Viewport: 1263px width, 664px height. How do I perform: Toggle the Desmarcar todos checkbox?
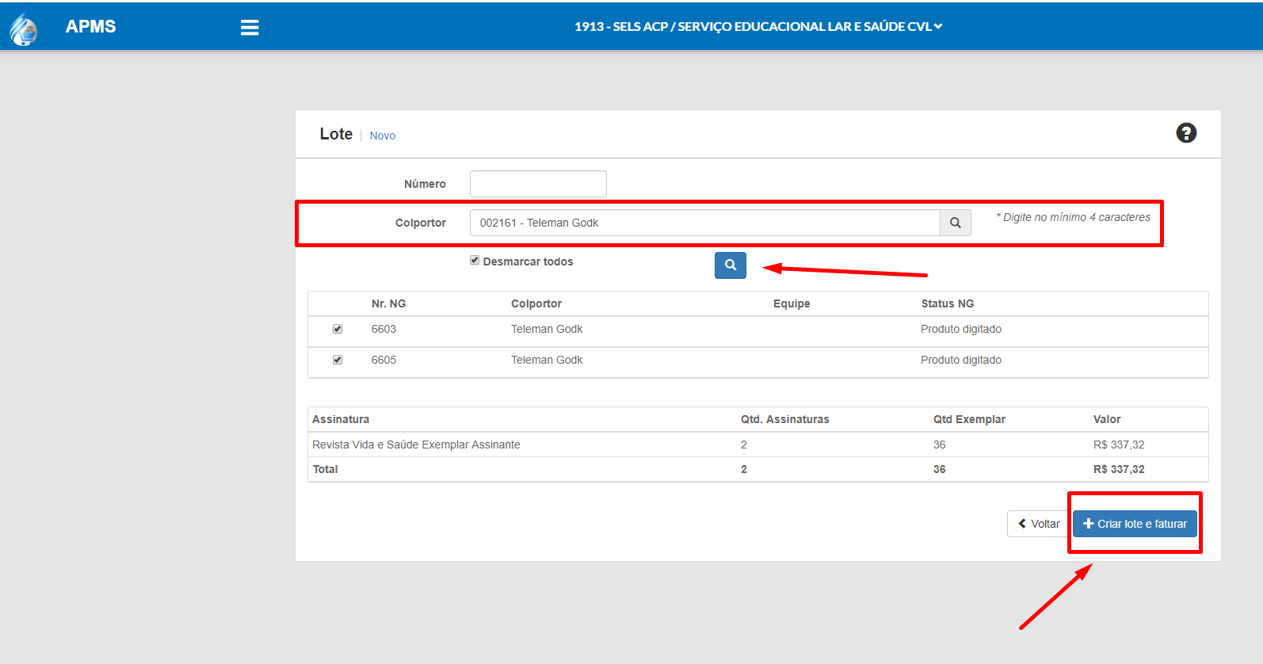[475, 260]
